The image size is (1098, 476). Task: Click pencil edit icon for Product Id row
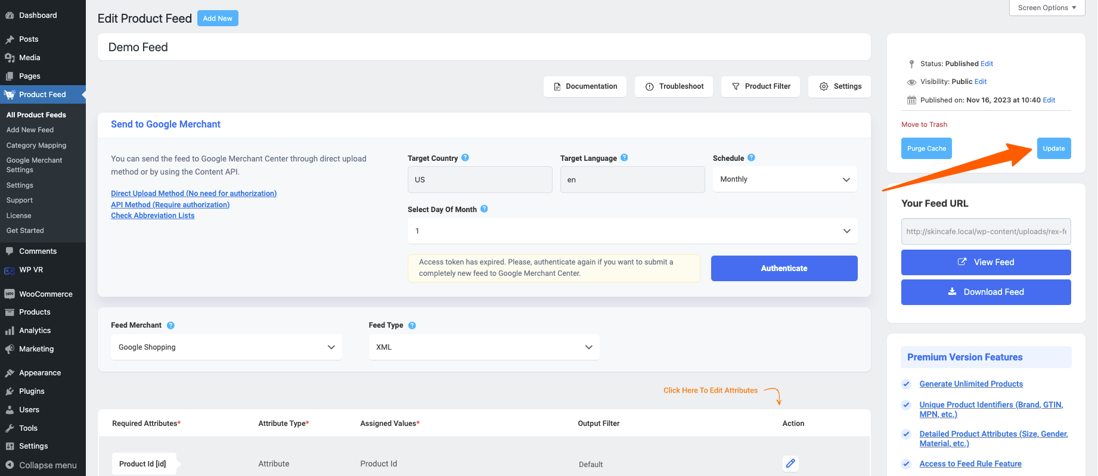[x=790, y=463]
